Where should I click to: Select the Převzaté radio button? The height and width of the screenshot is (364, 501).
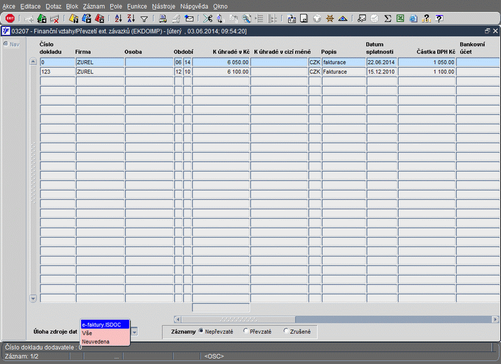pos(245,331)
